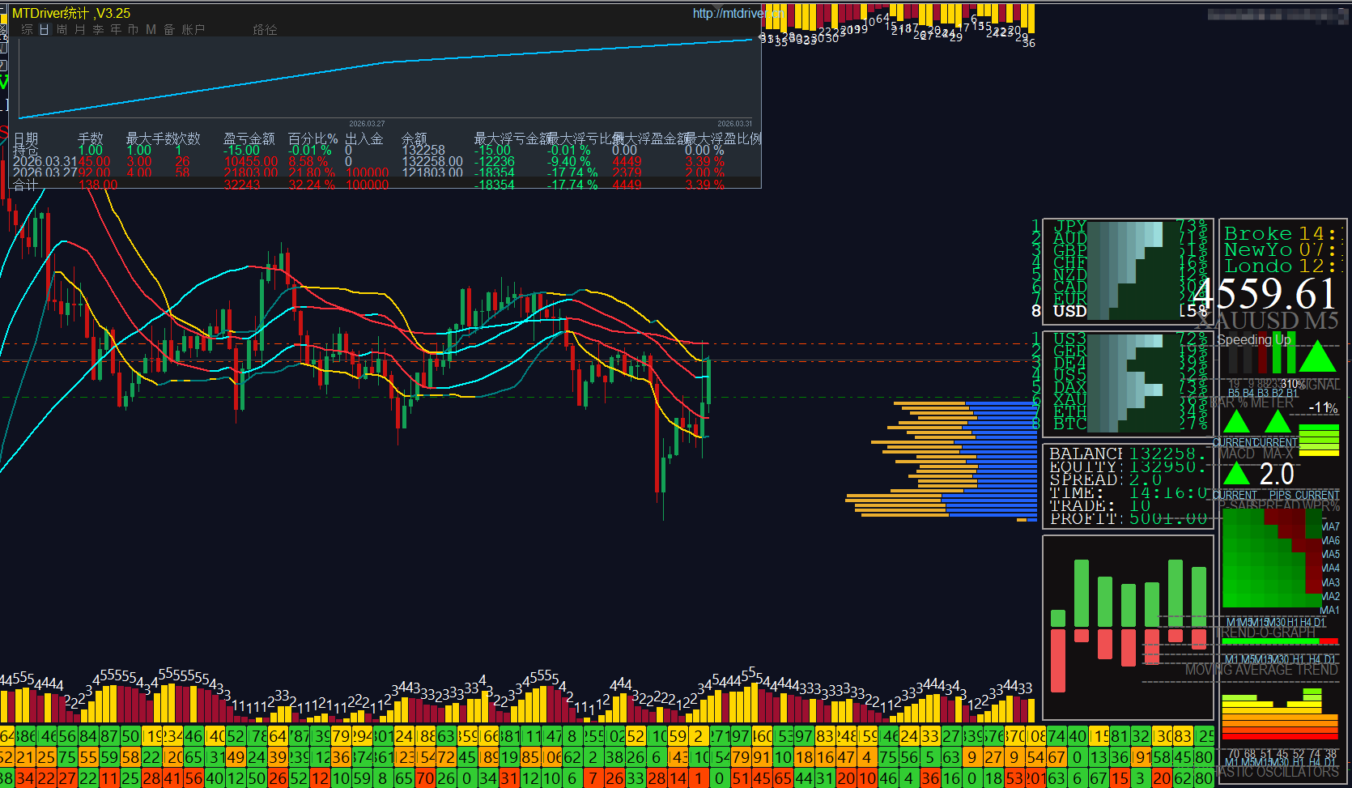Switch to the 账户 account tab
1352x788 pixels.
coord(193,30)
